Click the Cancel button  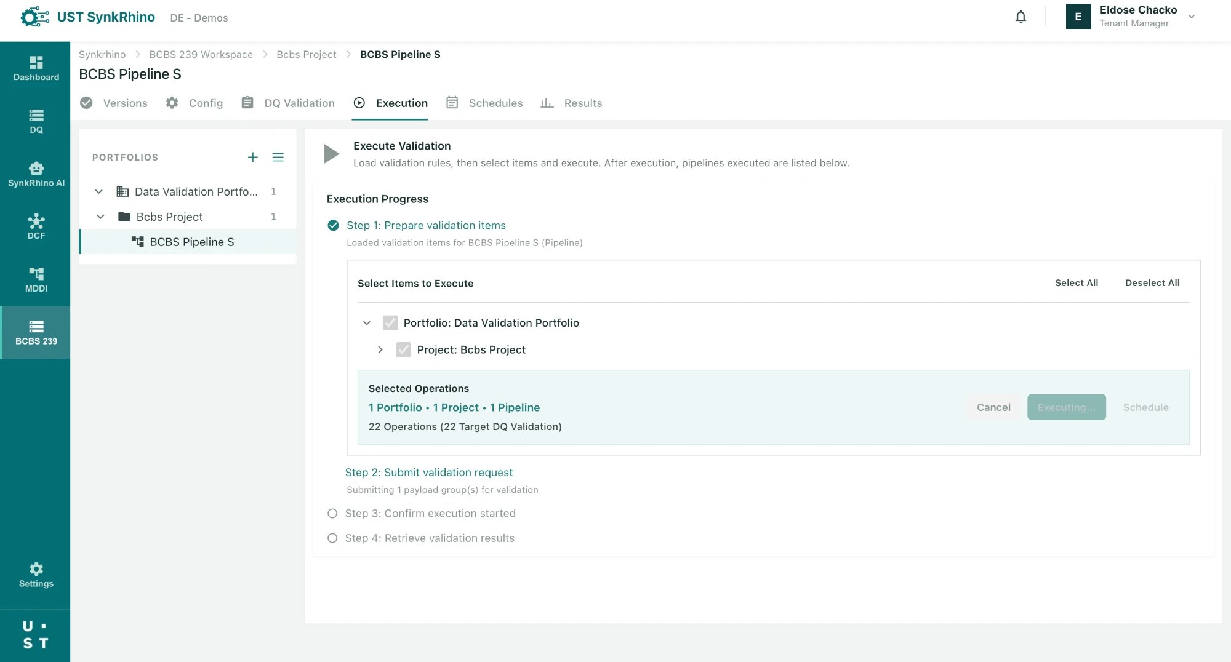993,407
